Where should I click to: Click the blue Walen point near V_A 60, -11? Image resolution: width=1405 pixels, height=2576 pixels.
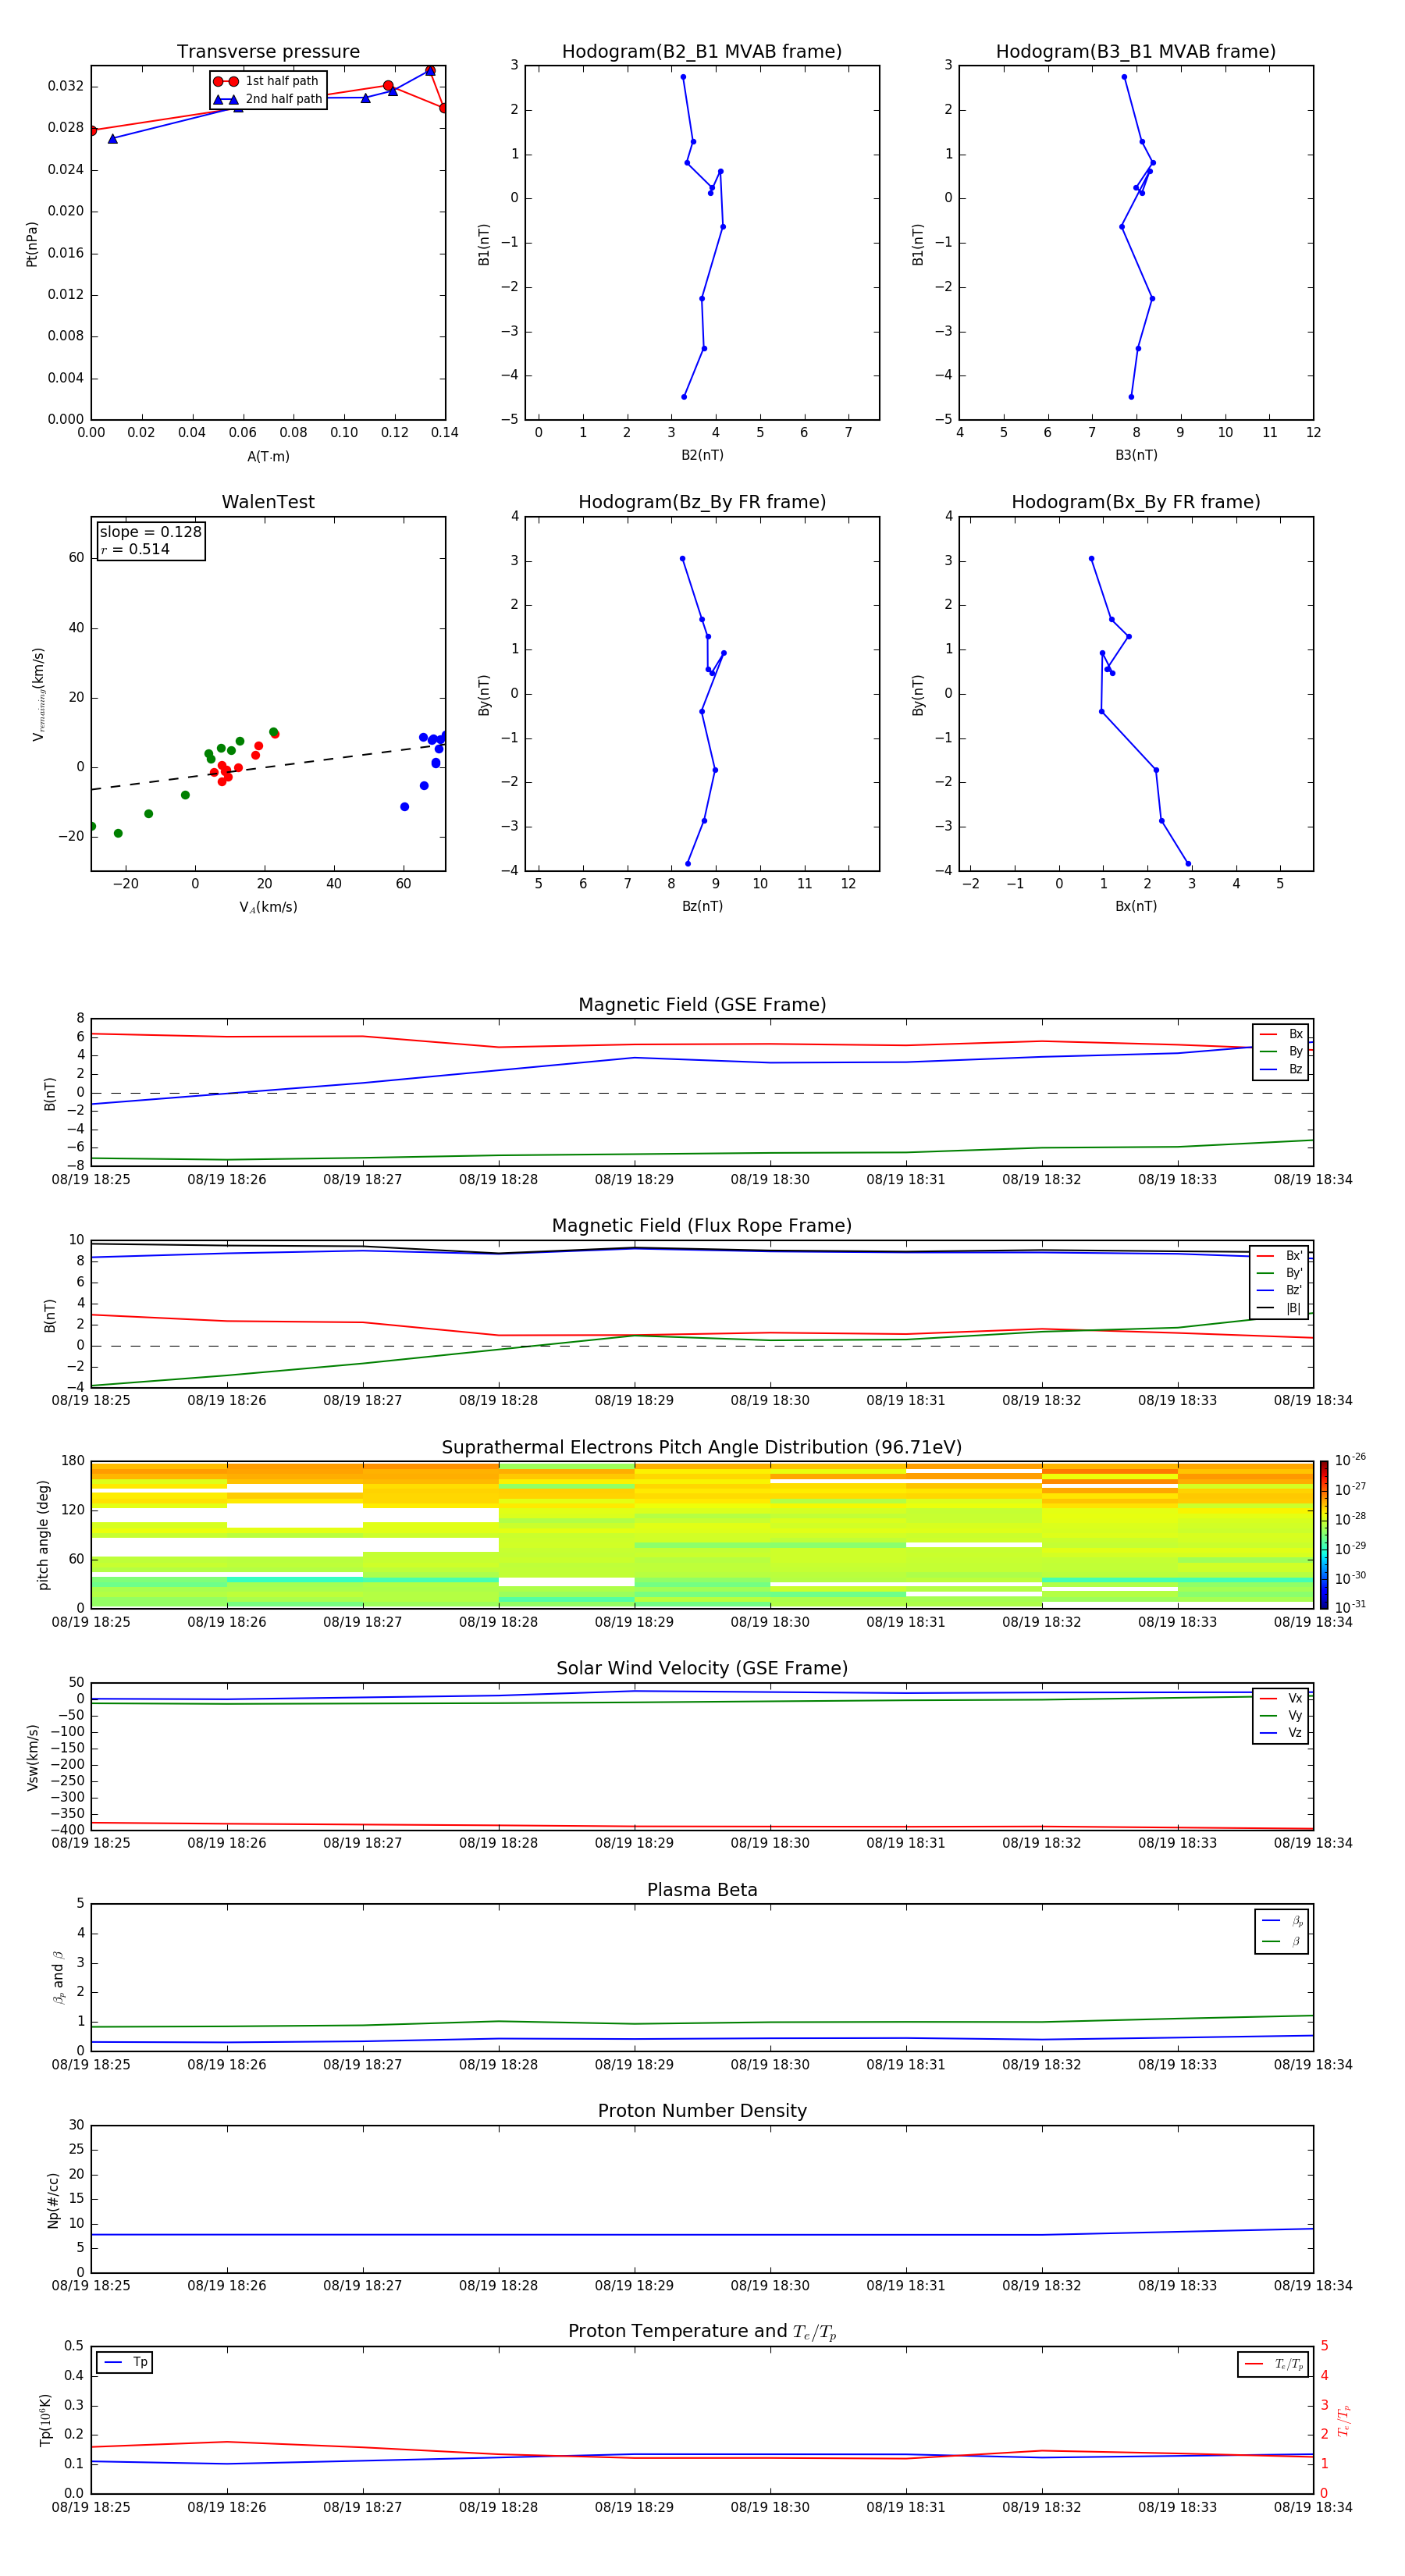tap(404, 806)
